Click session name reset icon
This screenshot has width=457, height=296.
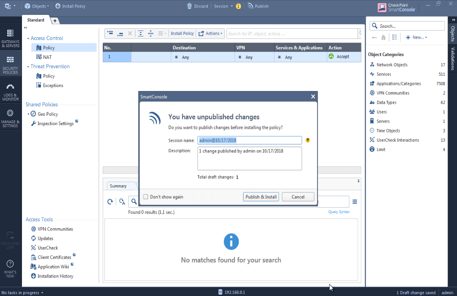pos(308,140)
